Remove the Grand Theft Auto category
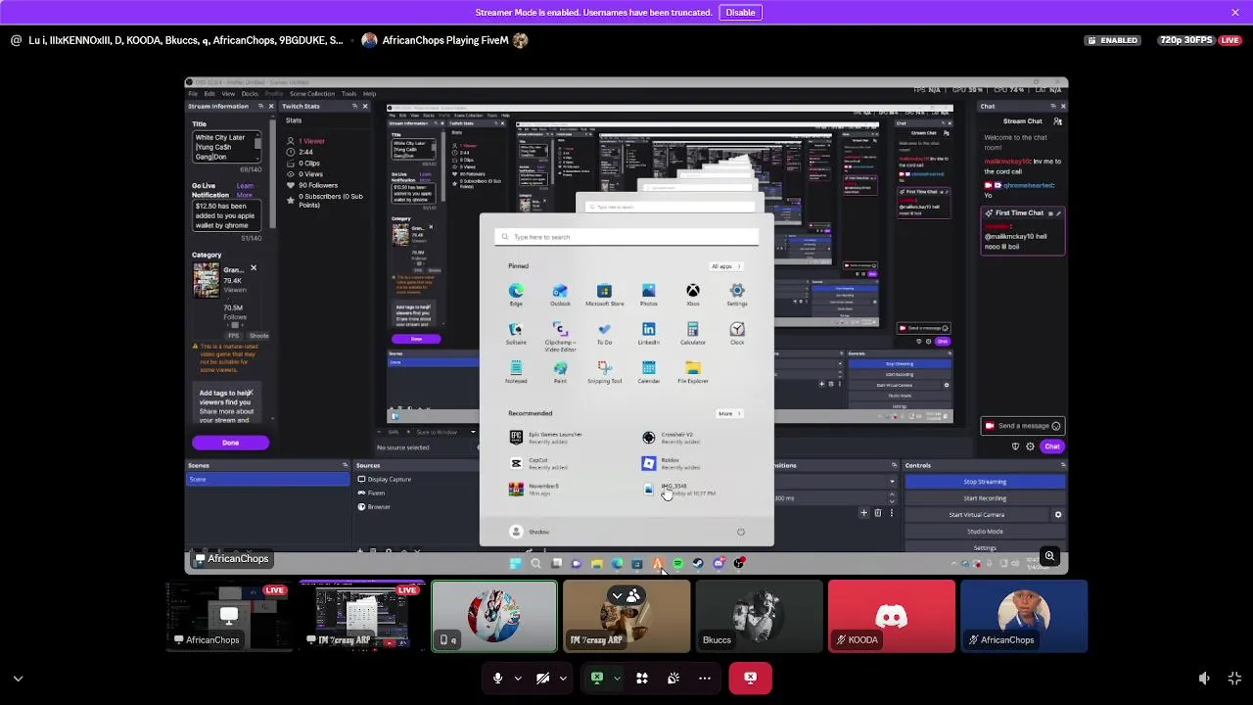 [253, 268]
